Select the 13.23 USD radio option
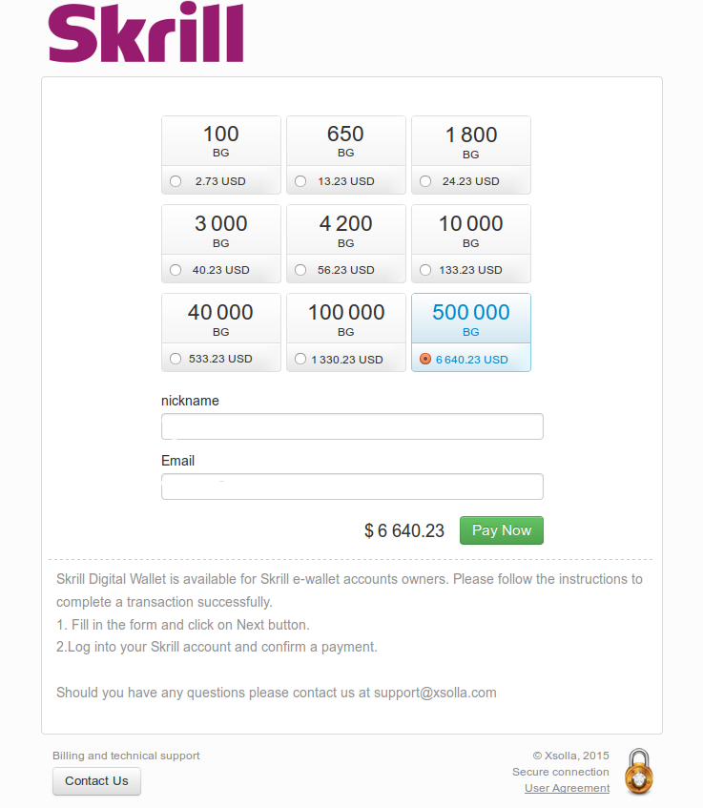This screenshot has height=808, width=703. (x=300, y=181)
